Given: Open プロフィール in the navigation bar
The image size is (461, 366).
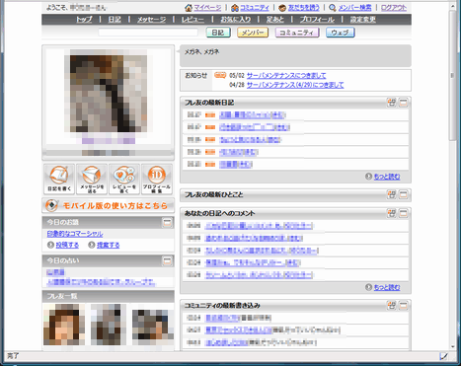Looking at the screenshot, I should coord(317,20).
